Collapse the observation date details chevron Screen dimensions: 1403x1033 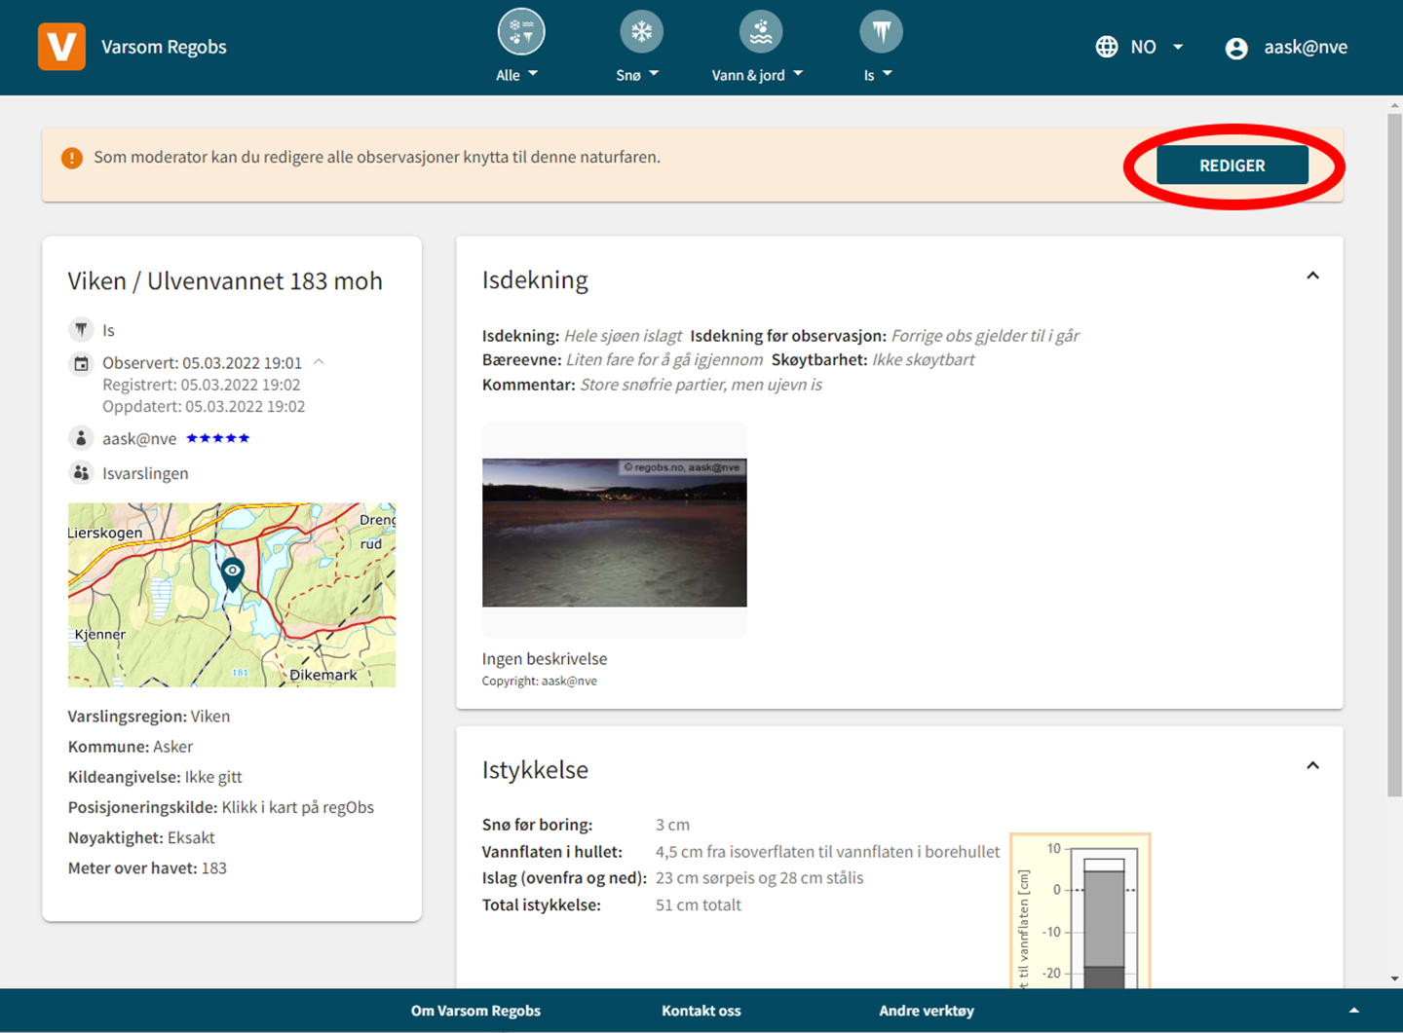click(319, 362)
